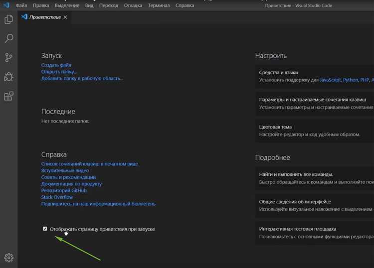Open the Stack Overflow link

tap(57, 197)
